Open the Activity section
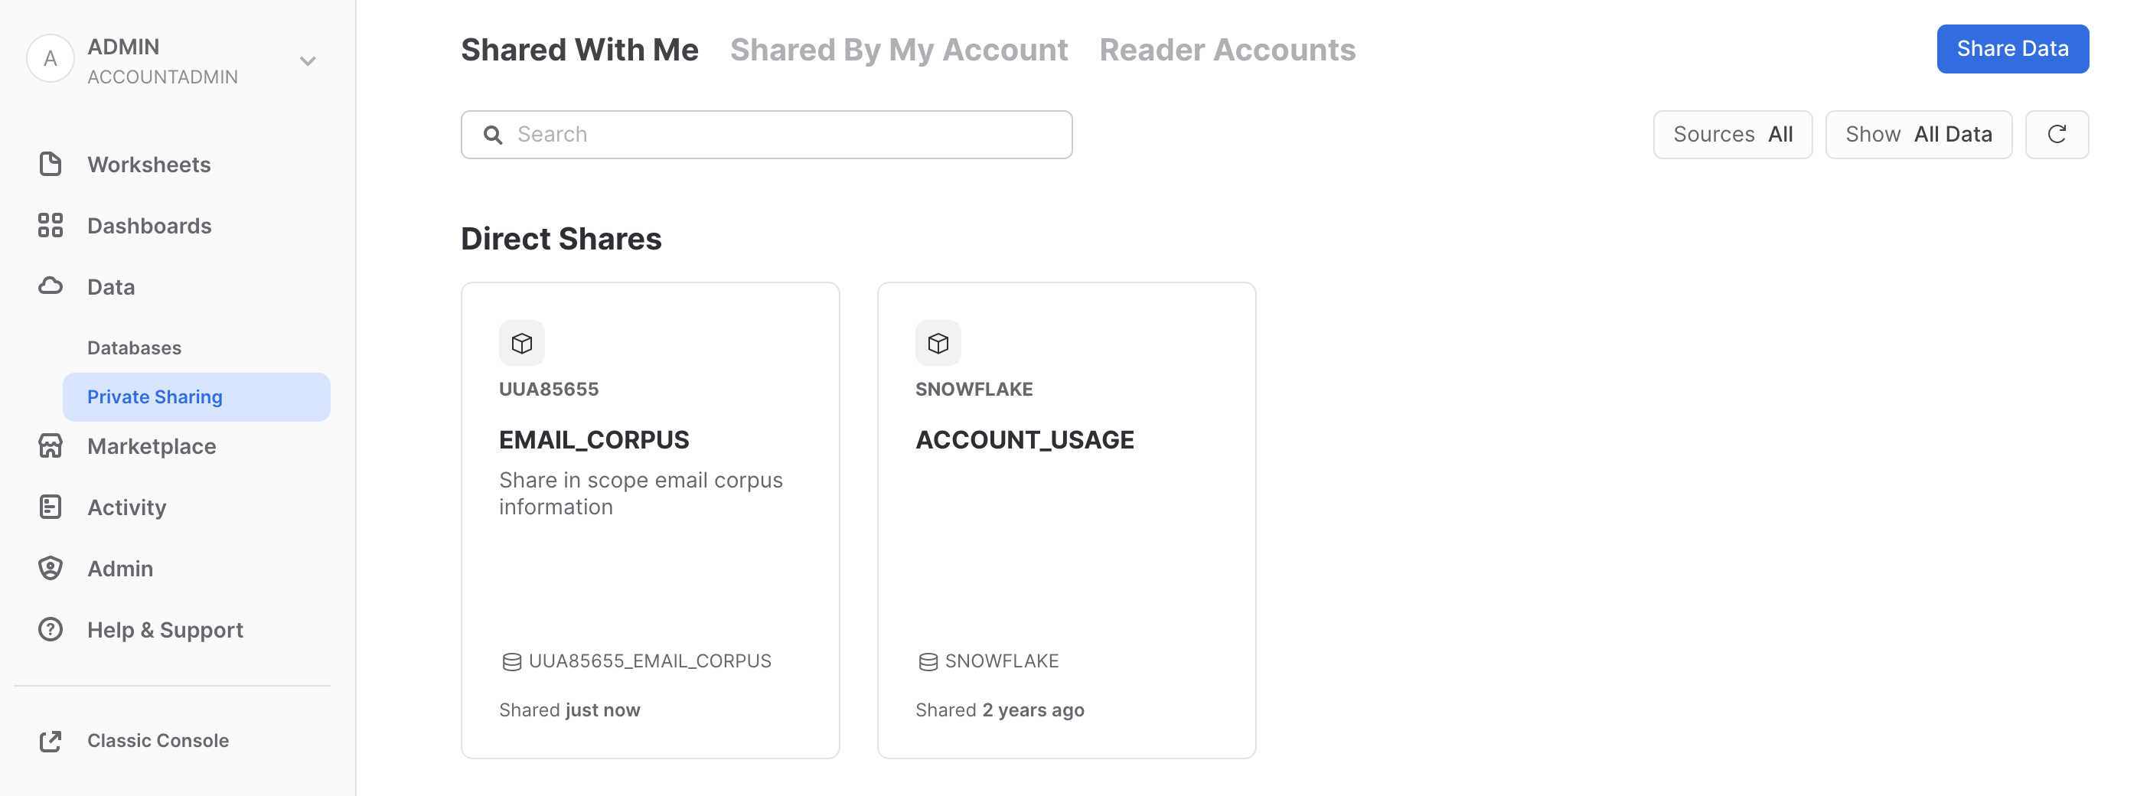Screen dimensions: 2137x796 point(126,507)
